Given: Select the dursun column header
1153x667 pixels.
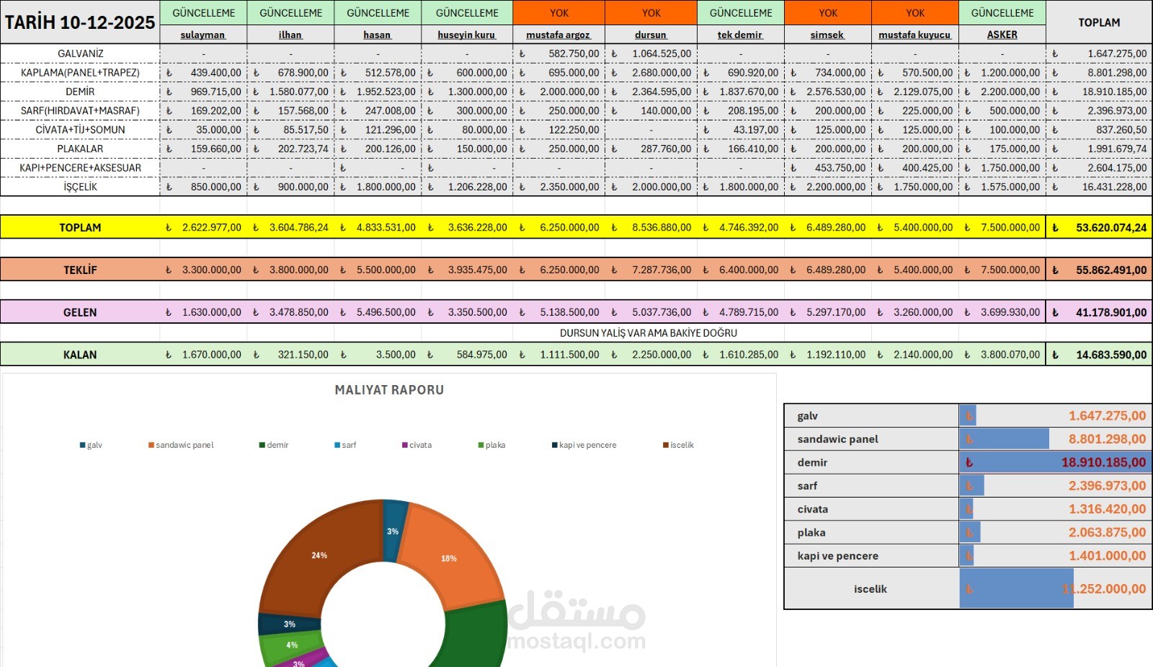Looking at the screenshot, I should [651, 35].
